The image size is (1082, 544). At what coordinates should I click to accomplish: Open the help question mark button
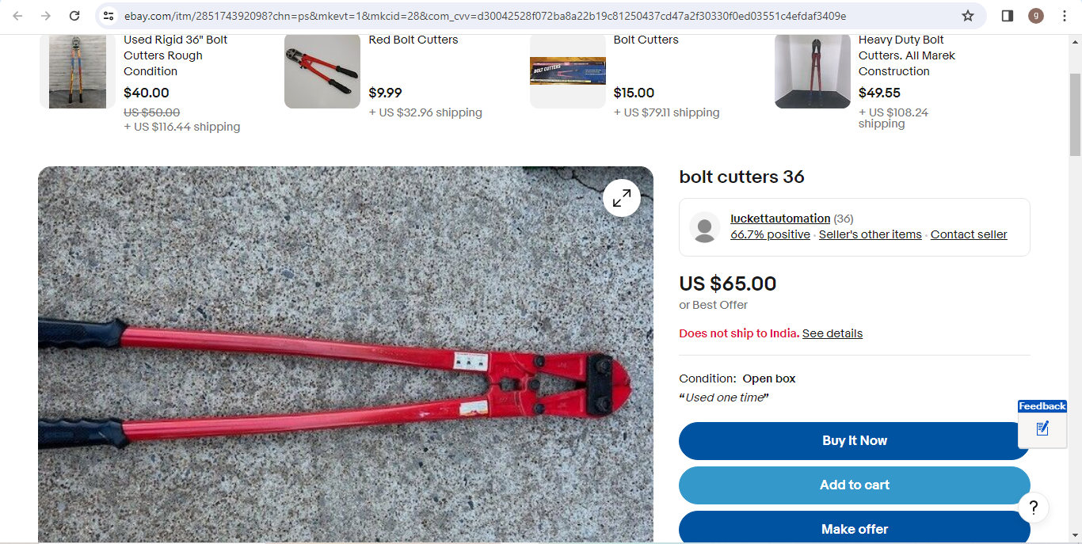click(x=1034, y=508)
